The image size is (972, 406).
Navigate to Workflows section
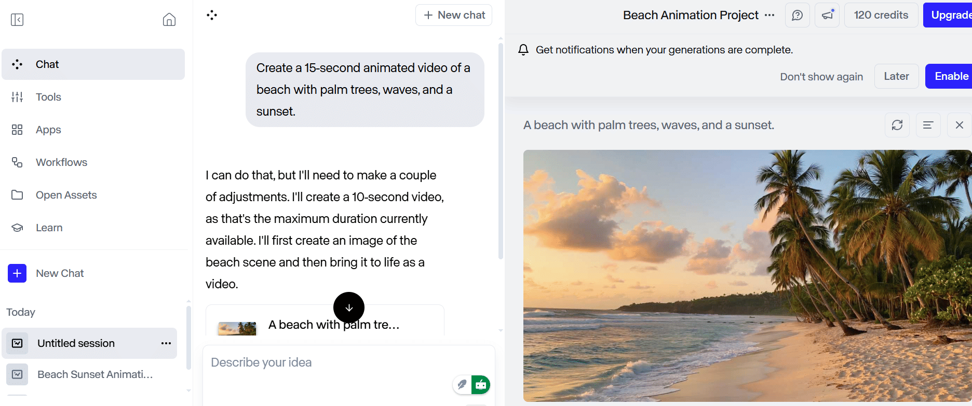[61, 162]
